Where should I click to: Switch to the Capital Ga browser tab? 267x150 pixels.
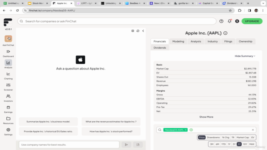[208, 3]
